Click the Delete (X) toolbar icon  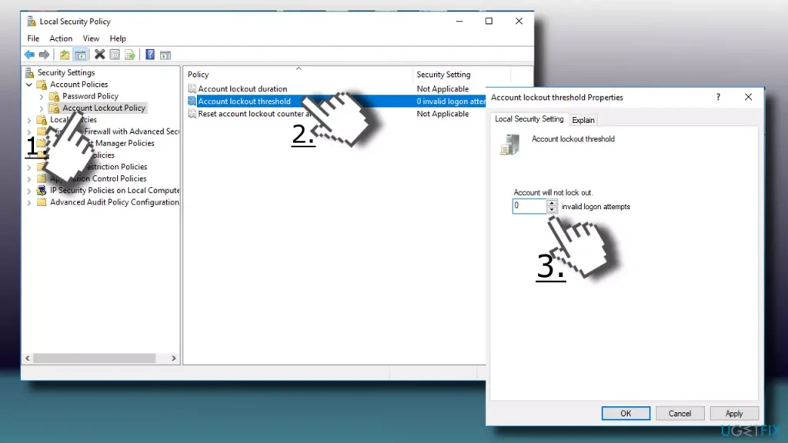(x=99, y=55)
